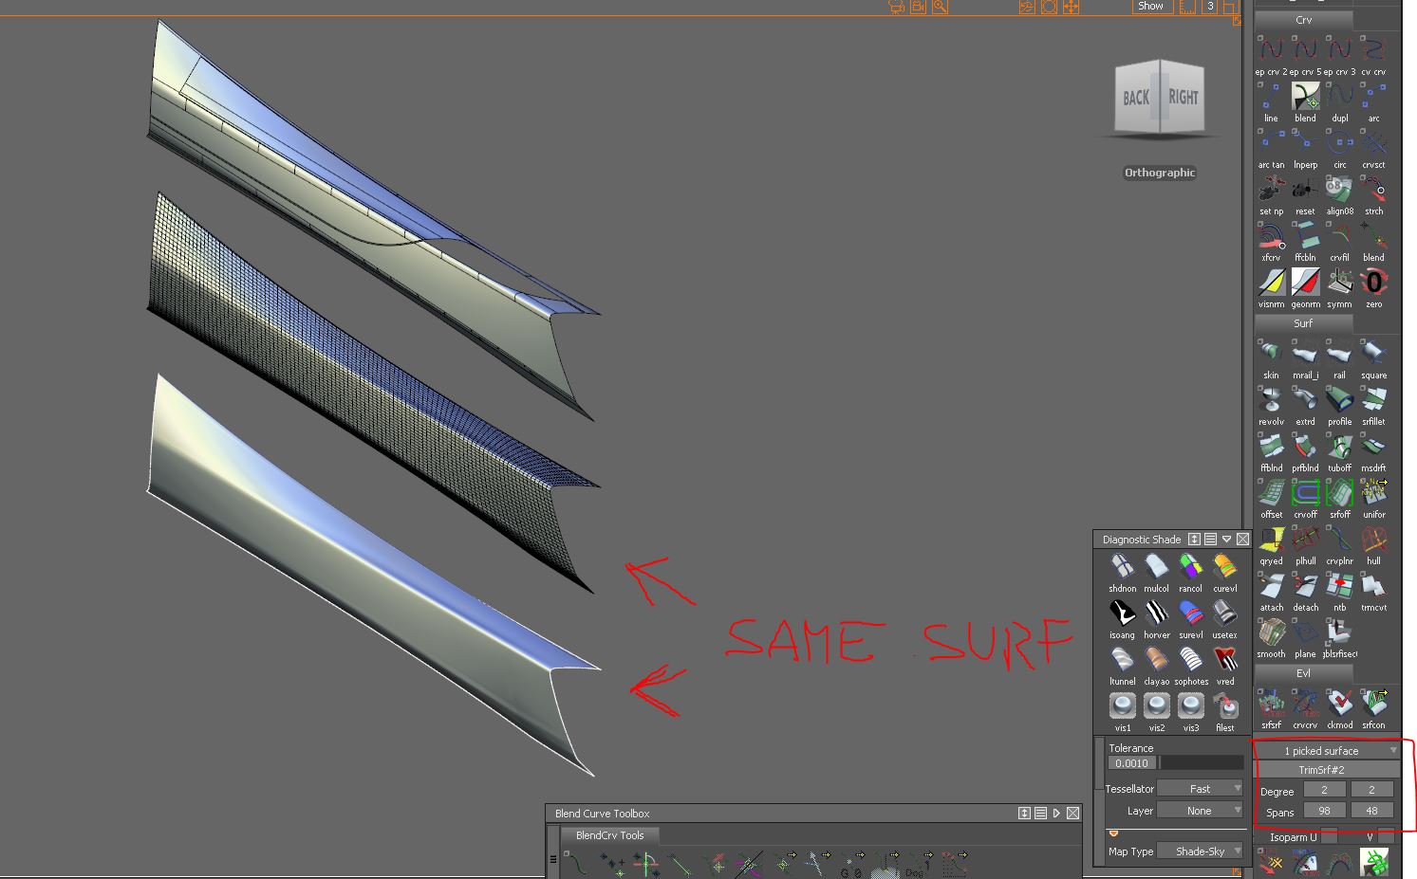This screenshot has height=879, width=1417.
Task: Select the zero transform icon
Action: point(1373,284)
